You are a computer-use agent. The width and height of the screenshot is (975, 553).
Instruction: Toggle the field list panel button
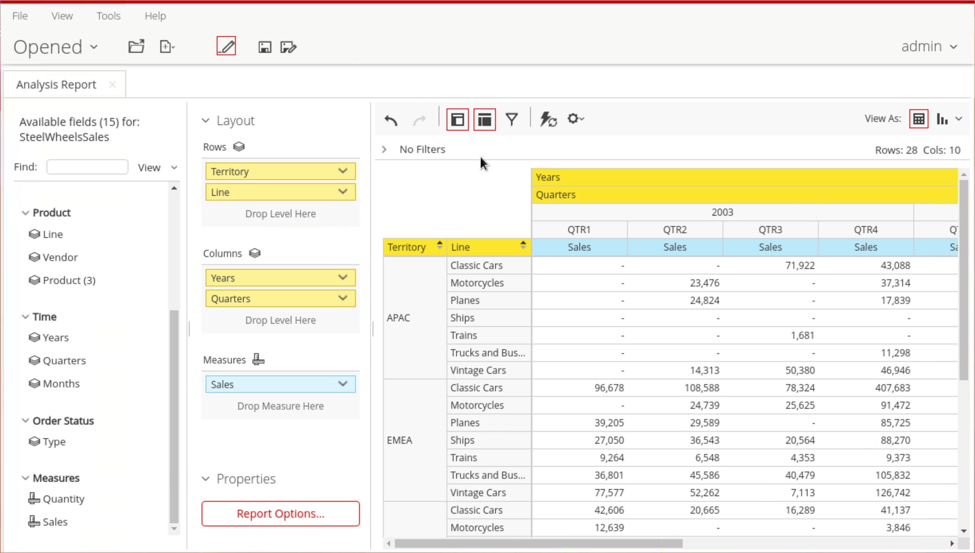pos(457,120)
